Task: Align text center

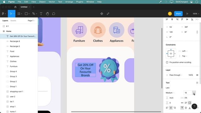Action: (171, 108)
